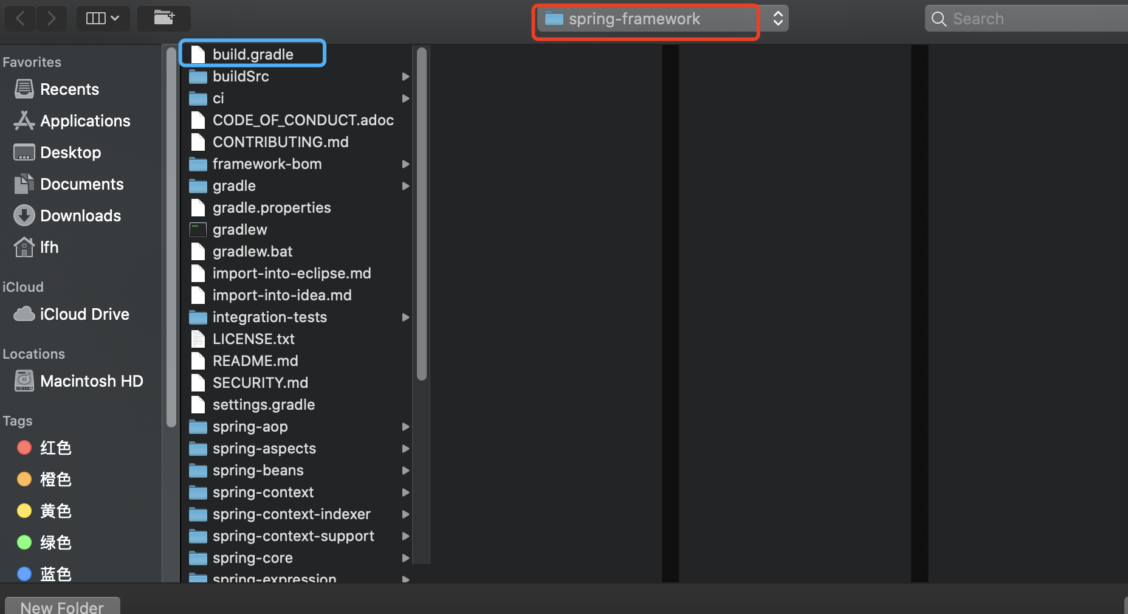Expand the spring-context-indexer folder arrow
Image resolution: width=1128 pixels, height=614 pixels.
(405, 514)
